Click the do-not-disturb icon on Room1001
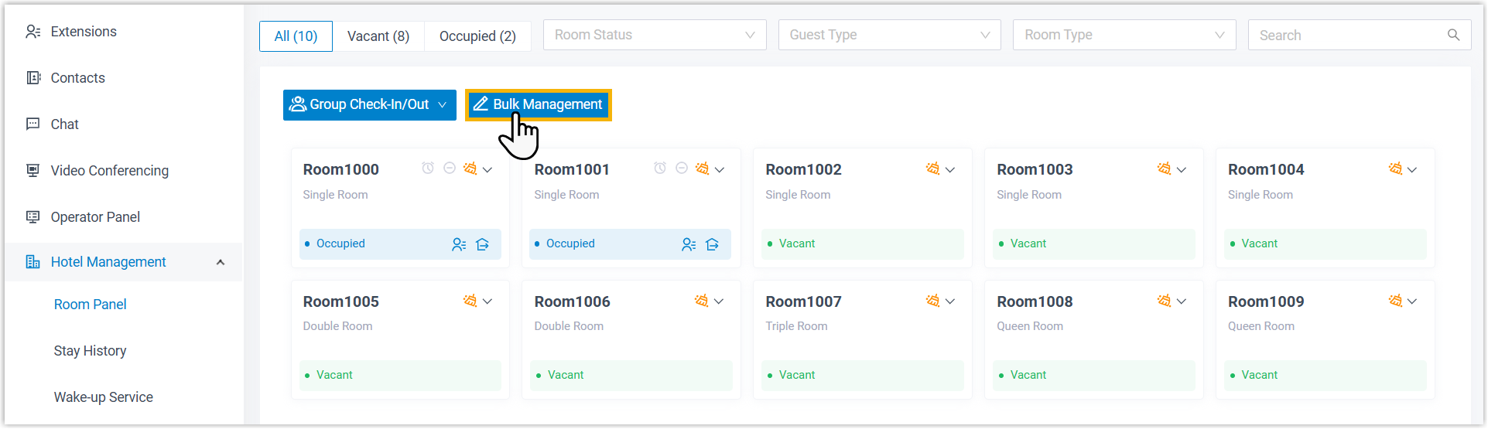1488x429 pixels. [x=682, y=169]
